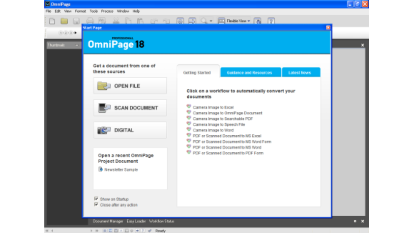Click the Copy toolbar icon
This screenshot has width=414, height=233.
(x=128, y=21)
